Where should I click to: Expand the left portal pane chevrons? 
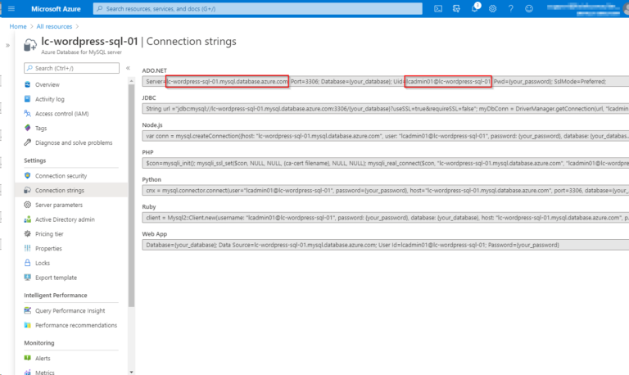tap(7, 45)
